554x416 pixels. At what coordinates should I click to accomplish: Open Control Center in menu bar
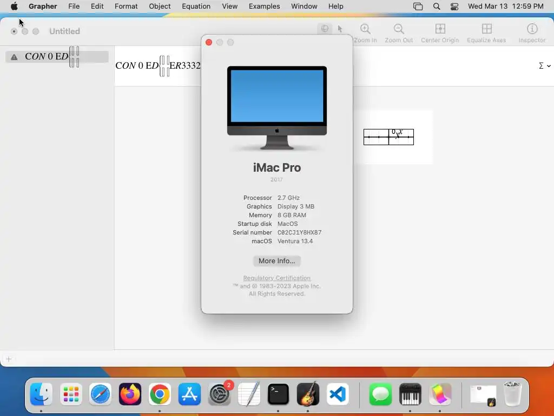[454, 6]
